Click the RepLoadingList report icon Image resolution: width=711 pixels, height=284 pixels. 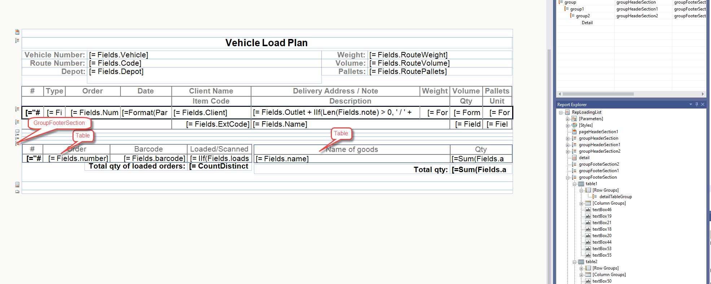click(567, 112)
